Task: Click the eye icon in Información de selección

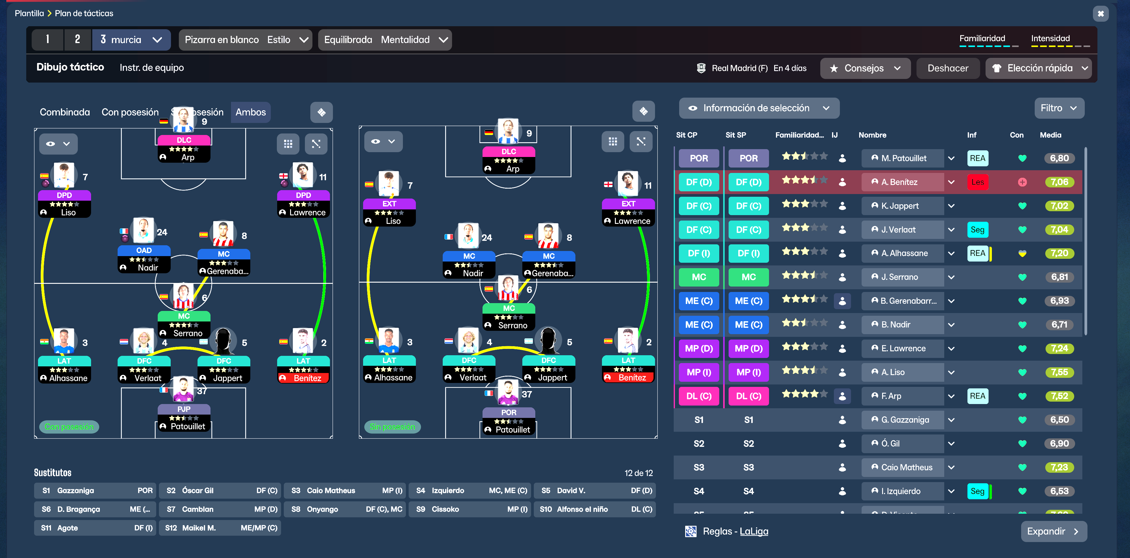Action: pyautogui.click(x=692, y=108)
